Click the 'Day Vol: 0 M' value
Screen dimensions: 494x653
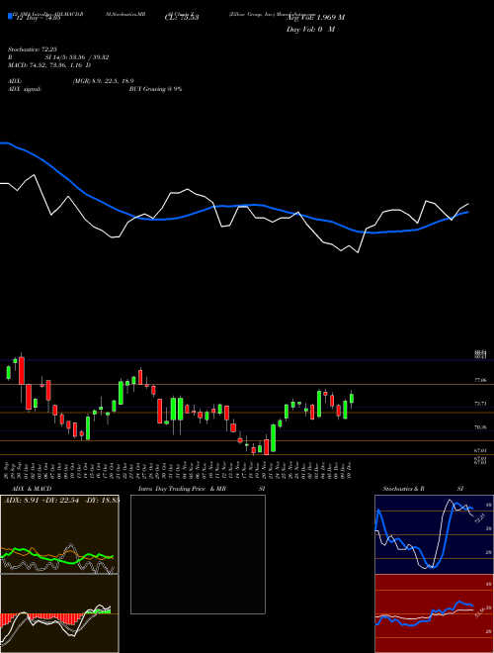pyautogui.click(x=310, y=29)
